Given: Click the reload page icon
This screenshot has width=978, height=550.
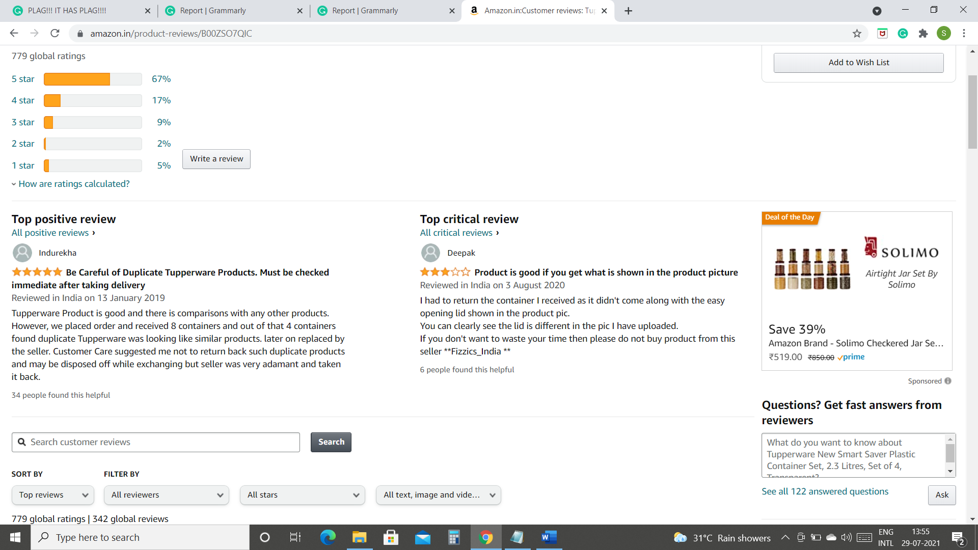Looking at the screenshot, I should point(56,34).
